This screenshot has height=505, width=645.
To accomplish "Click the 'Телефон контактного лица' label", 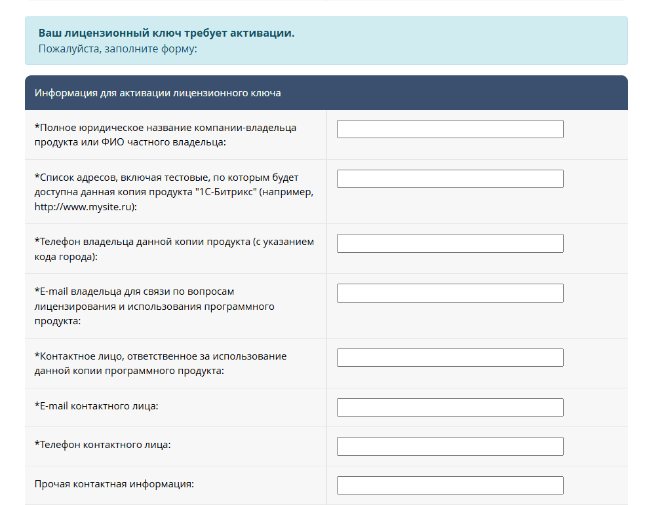I will point(102,445).
